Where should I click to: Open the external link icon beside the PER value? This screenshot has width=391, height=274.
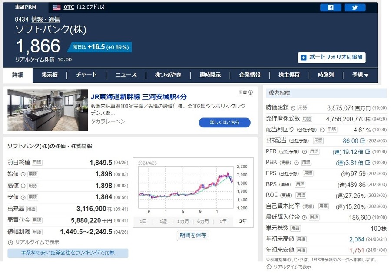tap(367, 152)
